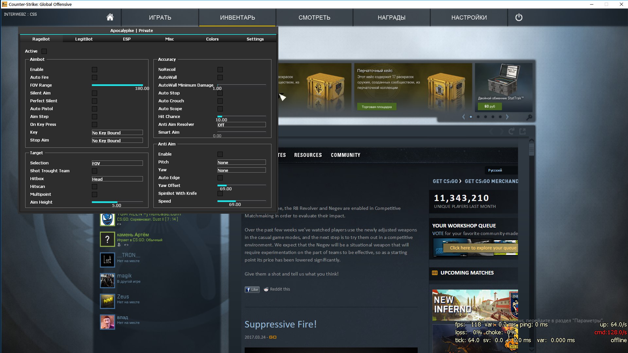Toggle NoRecoil checkbox

point(220,70)
